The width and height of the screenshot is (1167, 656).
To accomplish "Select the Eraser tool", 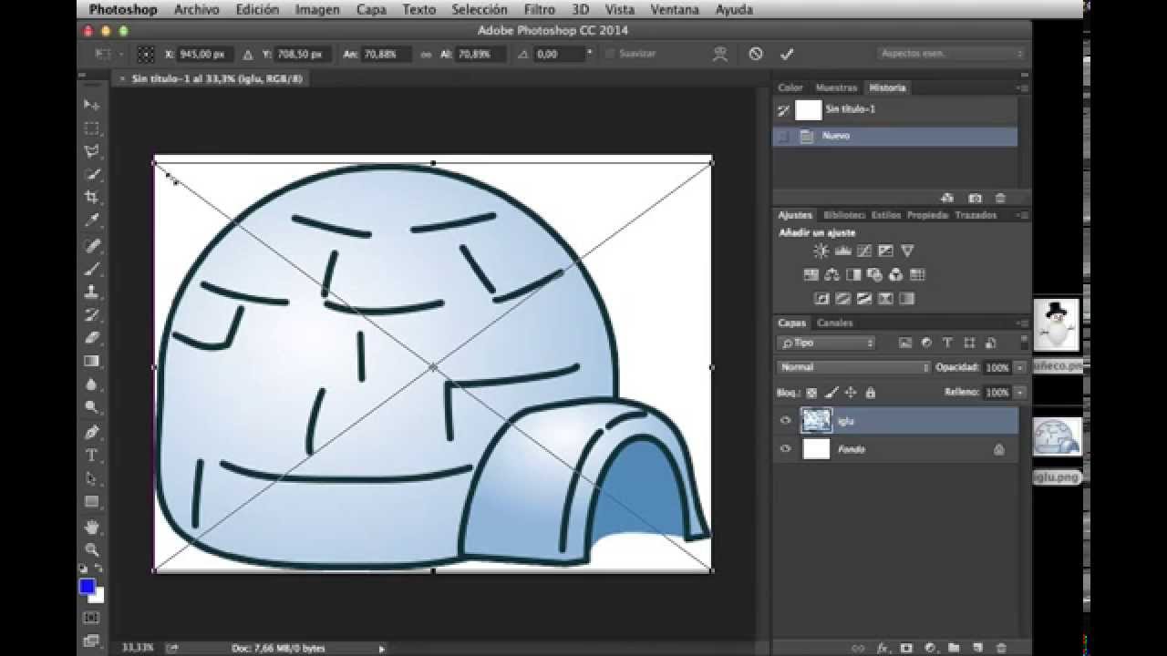I will (x=91, y=338).
